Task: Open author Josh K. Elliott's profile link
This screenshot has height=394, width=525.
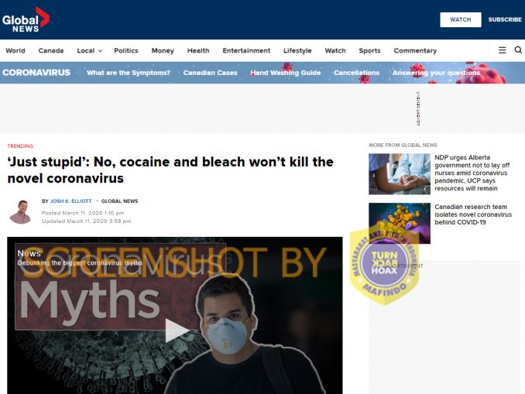Action: (x=70, y=200)
